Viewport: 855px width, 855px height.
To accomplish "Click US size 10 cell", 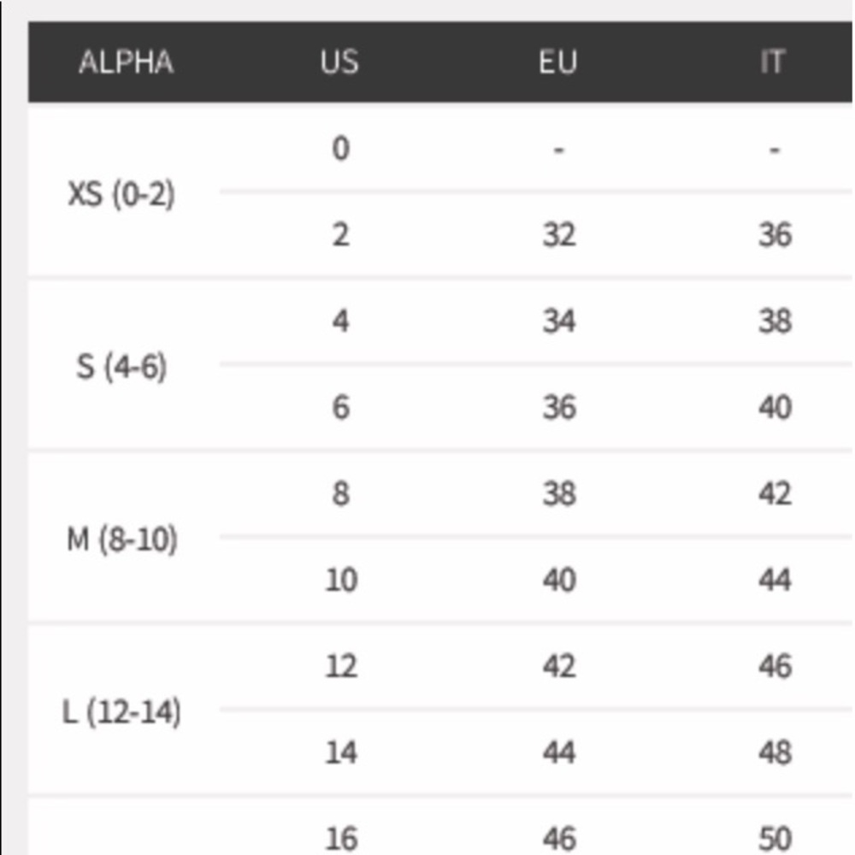I will [340, 581].
